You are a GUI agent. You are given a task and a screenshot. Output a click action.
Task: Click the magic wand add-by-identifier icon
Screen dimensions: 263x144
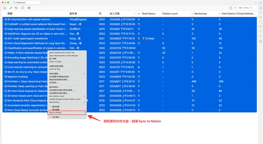coord(11,8)
